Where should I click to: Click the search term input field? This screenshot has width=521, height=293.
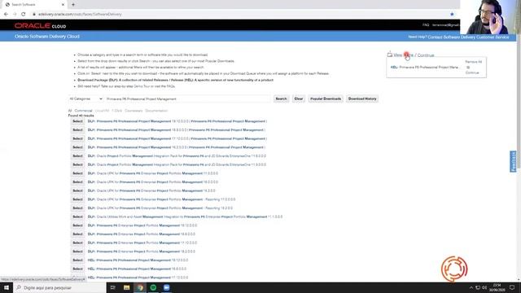pos(188,98)
